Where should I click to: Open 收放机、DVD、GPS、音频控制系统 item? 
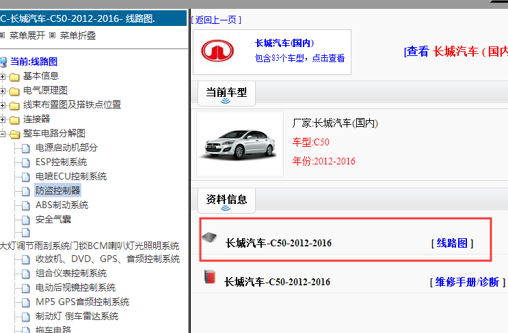pos(107,259)
